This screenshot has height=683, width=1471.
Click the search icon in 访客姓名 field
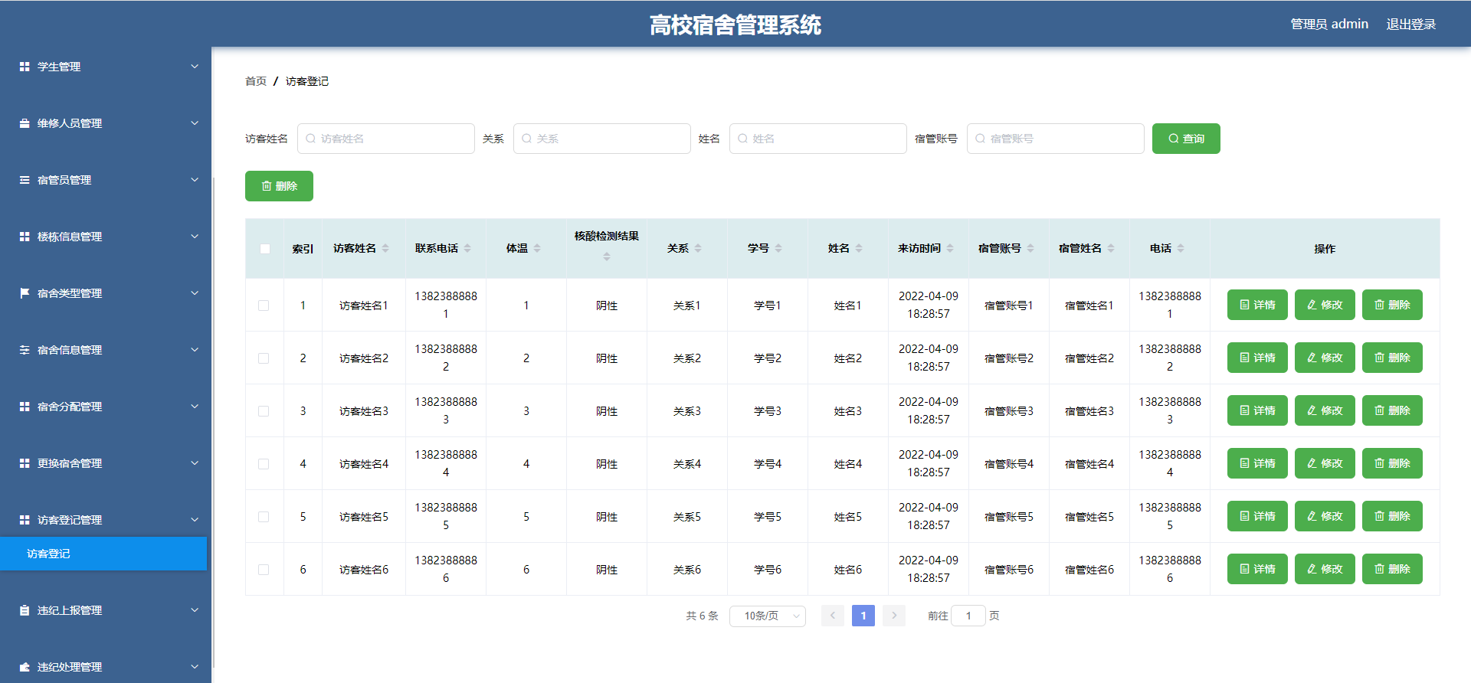pyautogui.click(x=310, y=139)
